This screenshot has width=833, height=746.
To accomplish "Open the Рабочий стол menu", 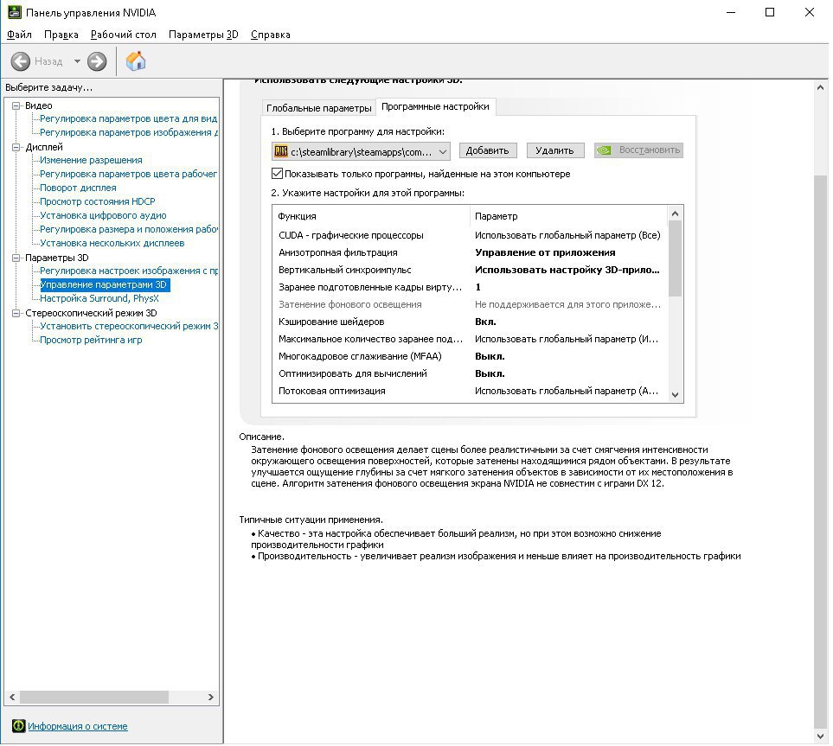I will point(124,35).
